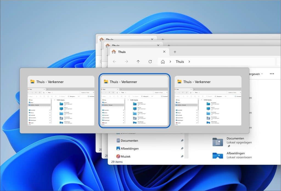Refresh the front Explorer window
Viewport: 281px width, 191px height.
[150, 62]
